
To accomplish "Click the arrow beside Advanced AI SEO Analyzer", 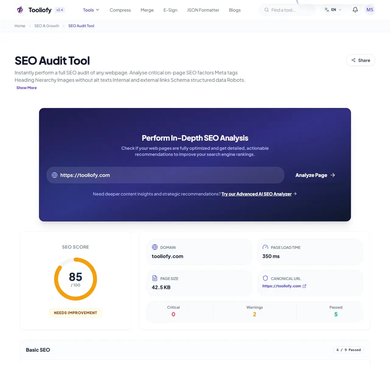I will click(295, 194).
